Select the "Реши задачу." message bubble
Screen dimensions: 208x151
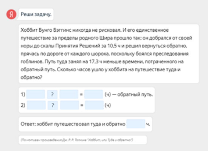36,14
